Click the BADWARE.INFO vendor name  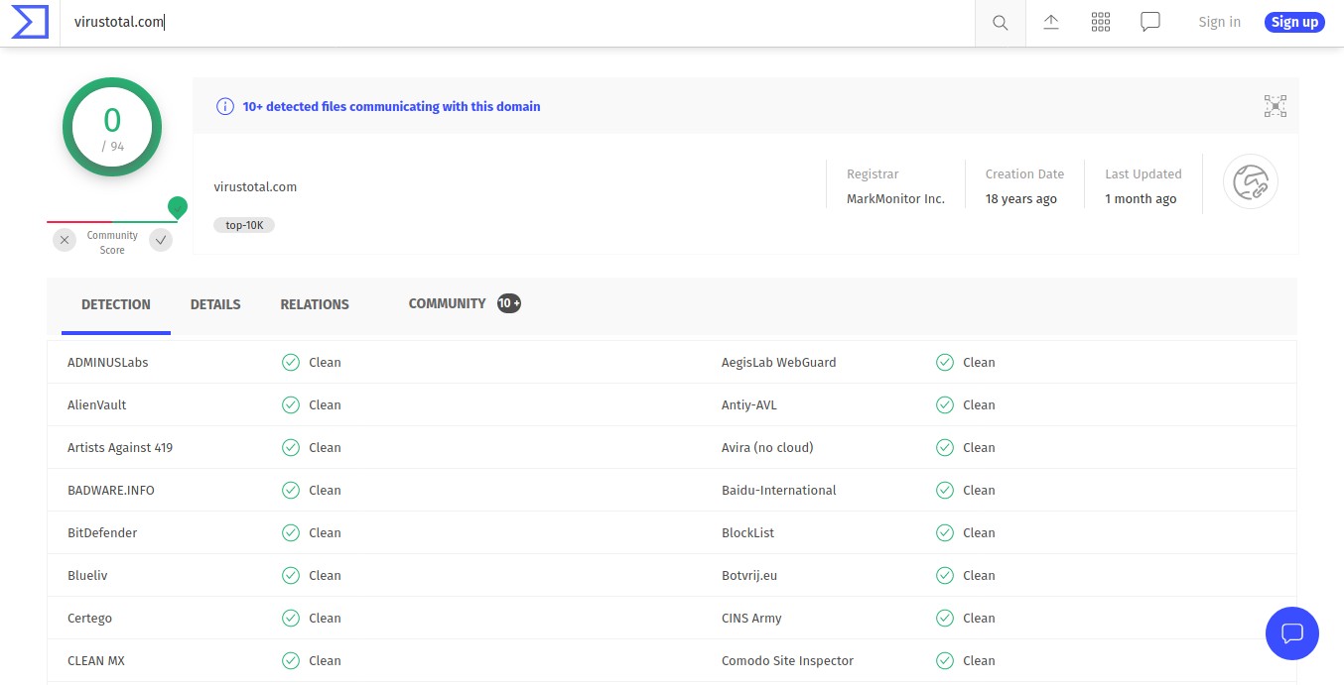coord(111,490)
